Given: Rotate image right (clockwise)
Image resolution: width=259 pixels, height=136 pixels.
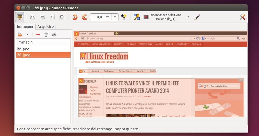Looking at the screenshot, I should tap(84, 17).
